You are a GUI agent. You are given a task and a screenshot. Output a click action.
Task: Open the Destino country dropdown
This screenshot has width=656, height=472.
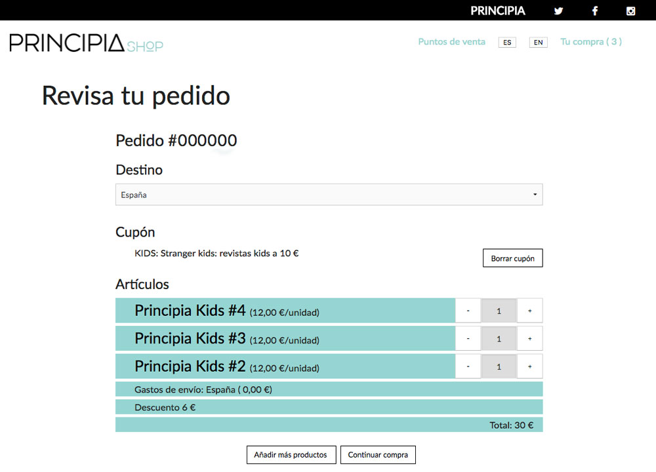click(x=329, y=195)
